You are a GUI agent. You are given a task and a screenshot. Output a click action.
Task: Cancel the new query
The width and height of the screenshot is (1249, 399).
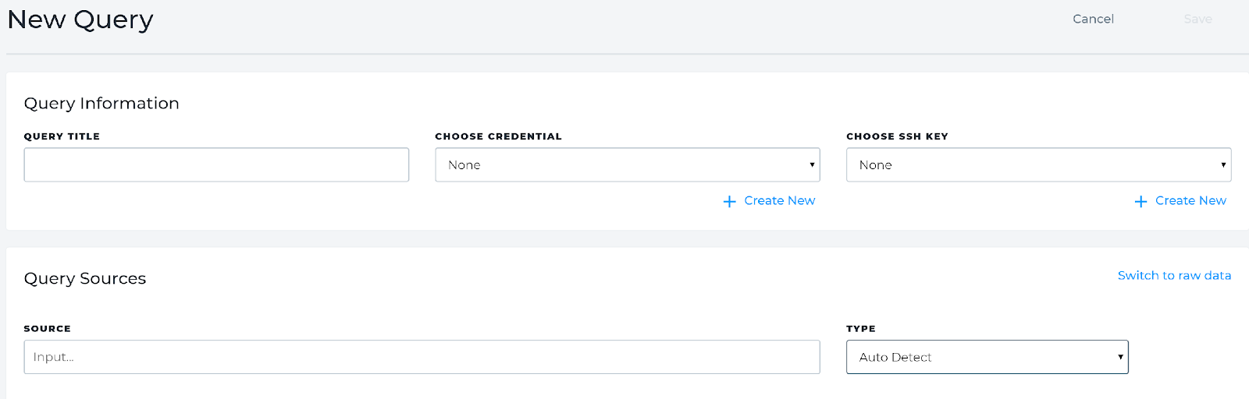[1093, 19]
